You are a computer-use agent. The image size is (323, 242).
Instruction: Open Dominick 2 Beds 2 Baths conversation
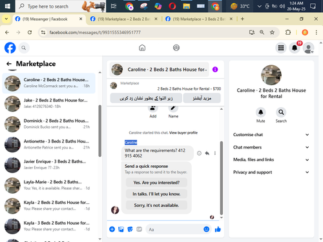click(x=49, y=124)
